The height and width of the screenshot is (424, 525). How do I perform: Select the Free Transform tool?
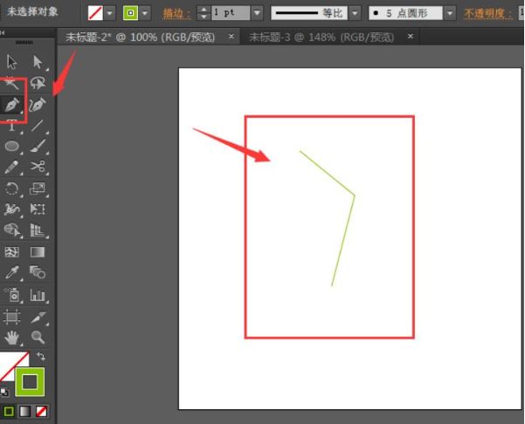point(38,209)
